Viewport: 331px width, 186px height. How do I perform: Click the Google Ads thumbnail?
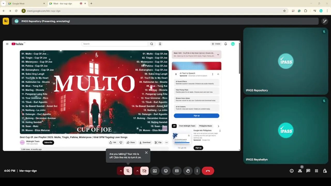pyautogui.click(x=182, y=140)
